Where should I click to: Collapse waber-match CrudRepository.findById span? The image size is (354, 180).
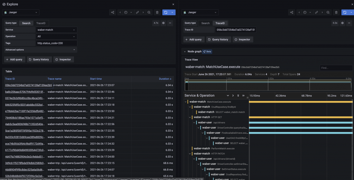click(x=190, y=107)
